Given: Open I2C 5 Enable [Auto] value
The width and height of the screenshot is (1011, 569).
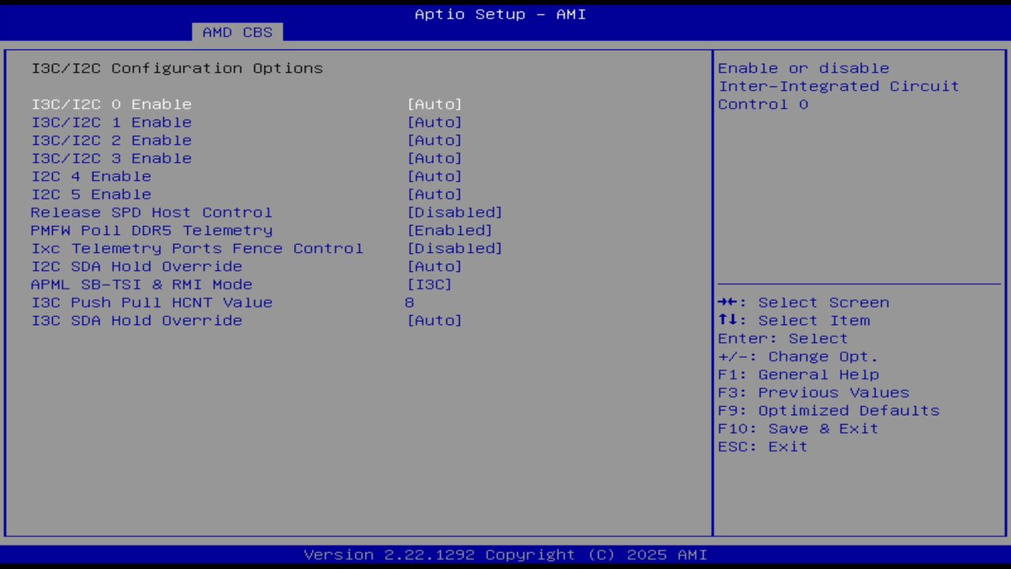Looking at the screenshot, I should pyautogui.click(x=434, y=194).
